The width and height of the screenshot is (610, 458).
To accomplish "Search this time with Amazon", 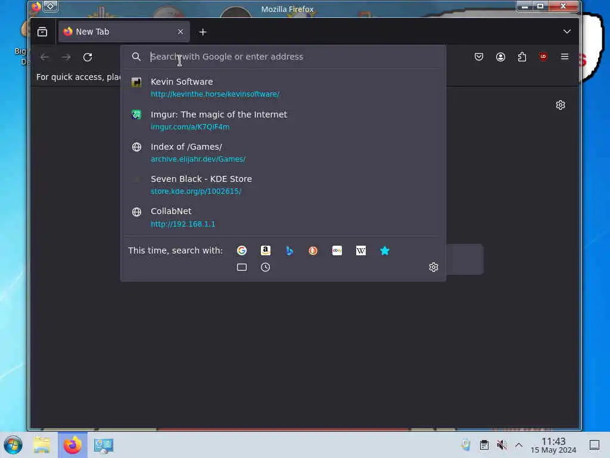I will click(265, 251).
